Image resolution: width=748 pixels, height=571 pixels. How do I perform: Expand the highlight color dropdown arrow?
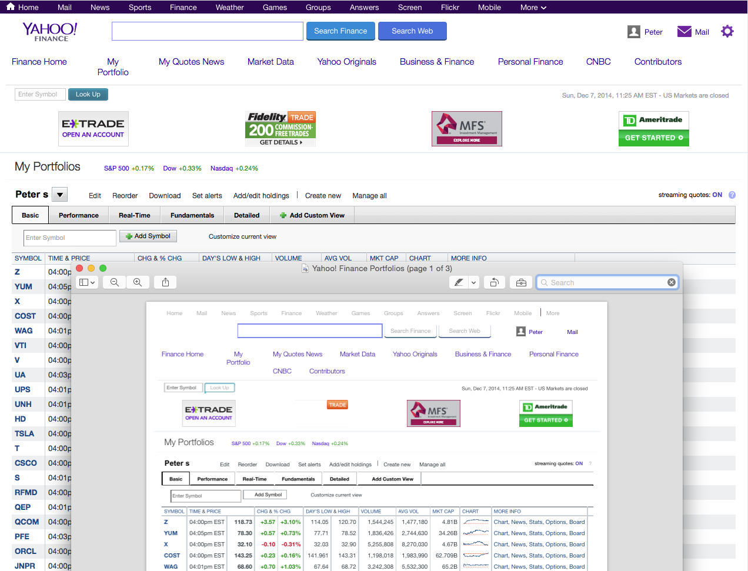tap(473, 282)
